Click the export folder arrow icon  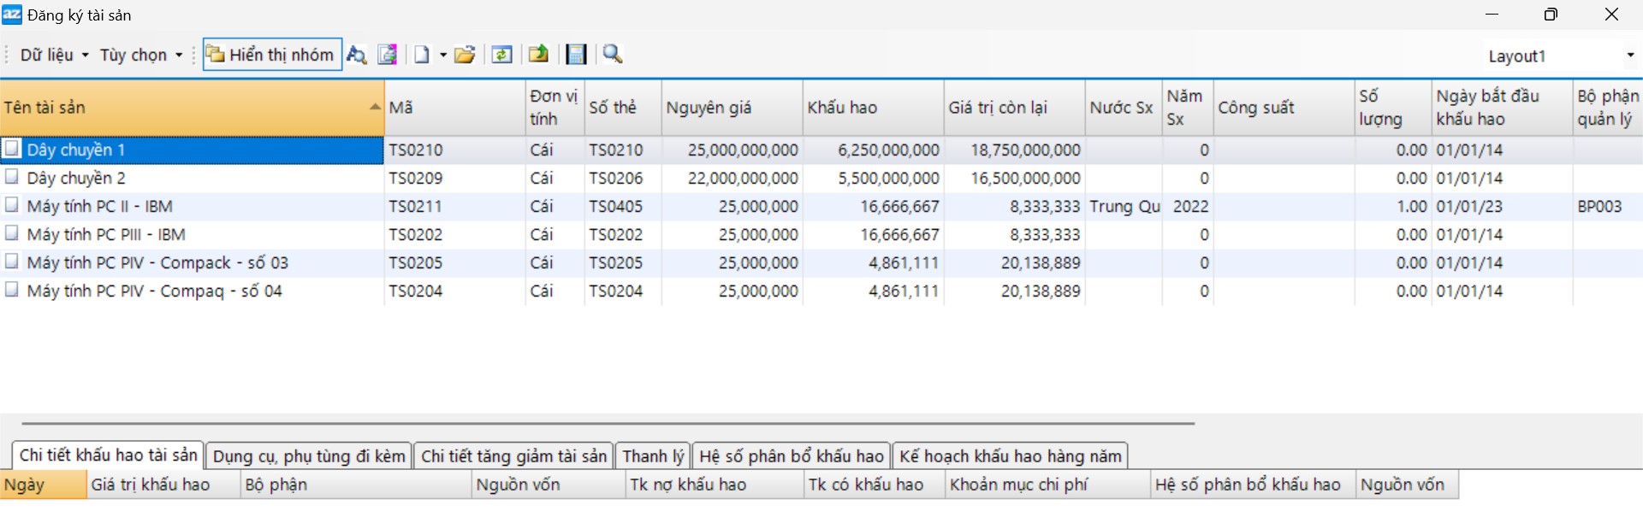pos(538,55)
